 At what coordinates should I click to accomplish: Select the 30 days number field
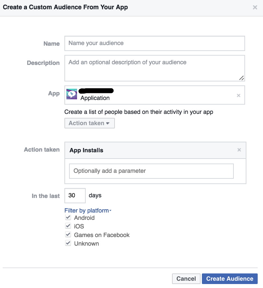pos(75,196)
